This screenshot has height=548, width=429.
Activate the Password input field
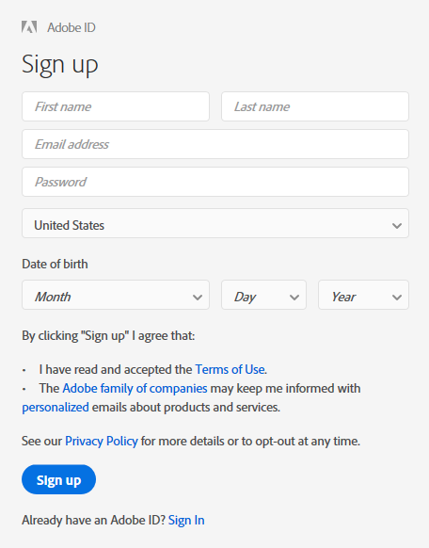[x=215, y=182]
